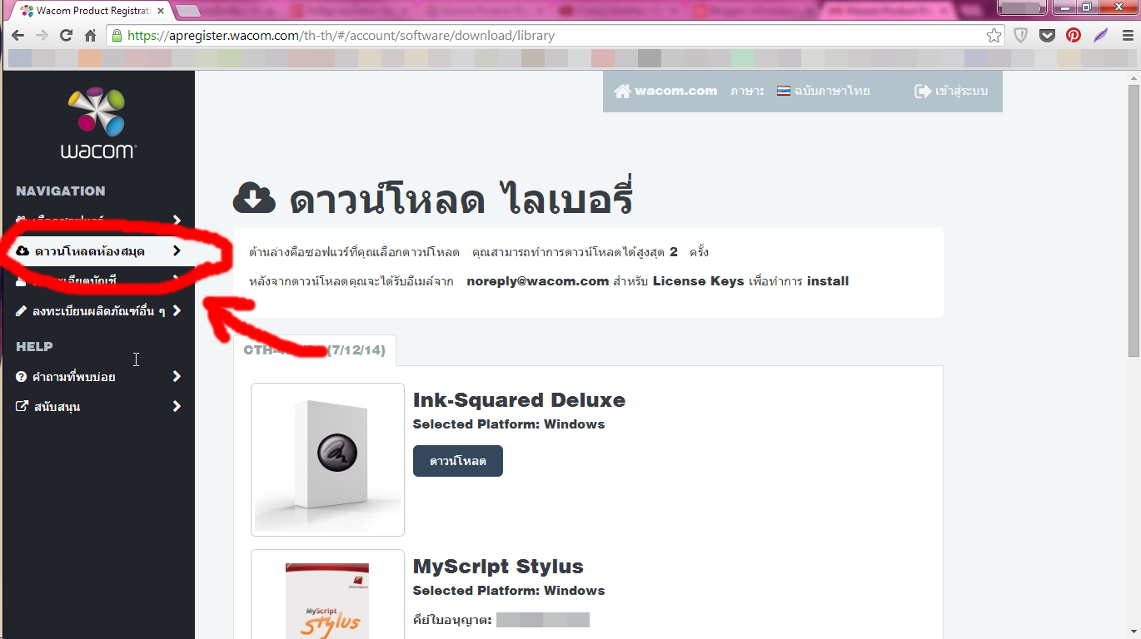Screen dimensions: 1141x639
Task: Click the Ink-Squared Deluxe title
Action: (519, 400)
